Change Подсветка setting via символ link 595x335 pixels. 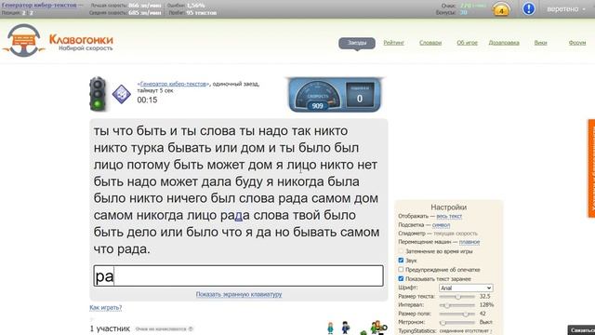[x=441, y=225]
